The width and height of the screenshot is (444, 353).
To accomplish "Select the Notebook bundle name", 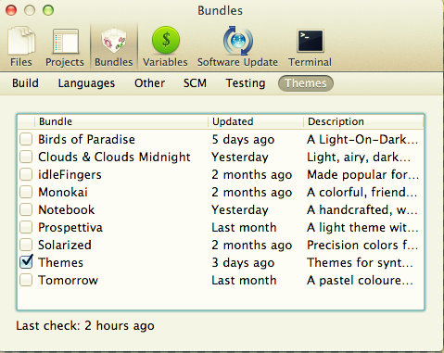I will 67,209.
